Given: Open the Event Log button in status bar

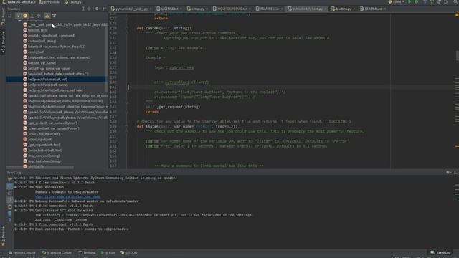Looking at the screenshot, I should 440,253.
